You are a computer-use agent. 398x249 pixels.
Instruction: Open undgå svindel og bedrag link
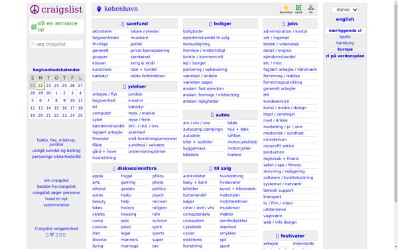pos(56,151)
